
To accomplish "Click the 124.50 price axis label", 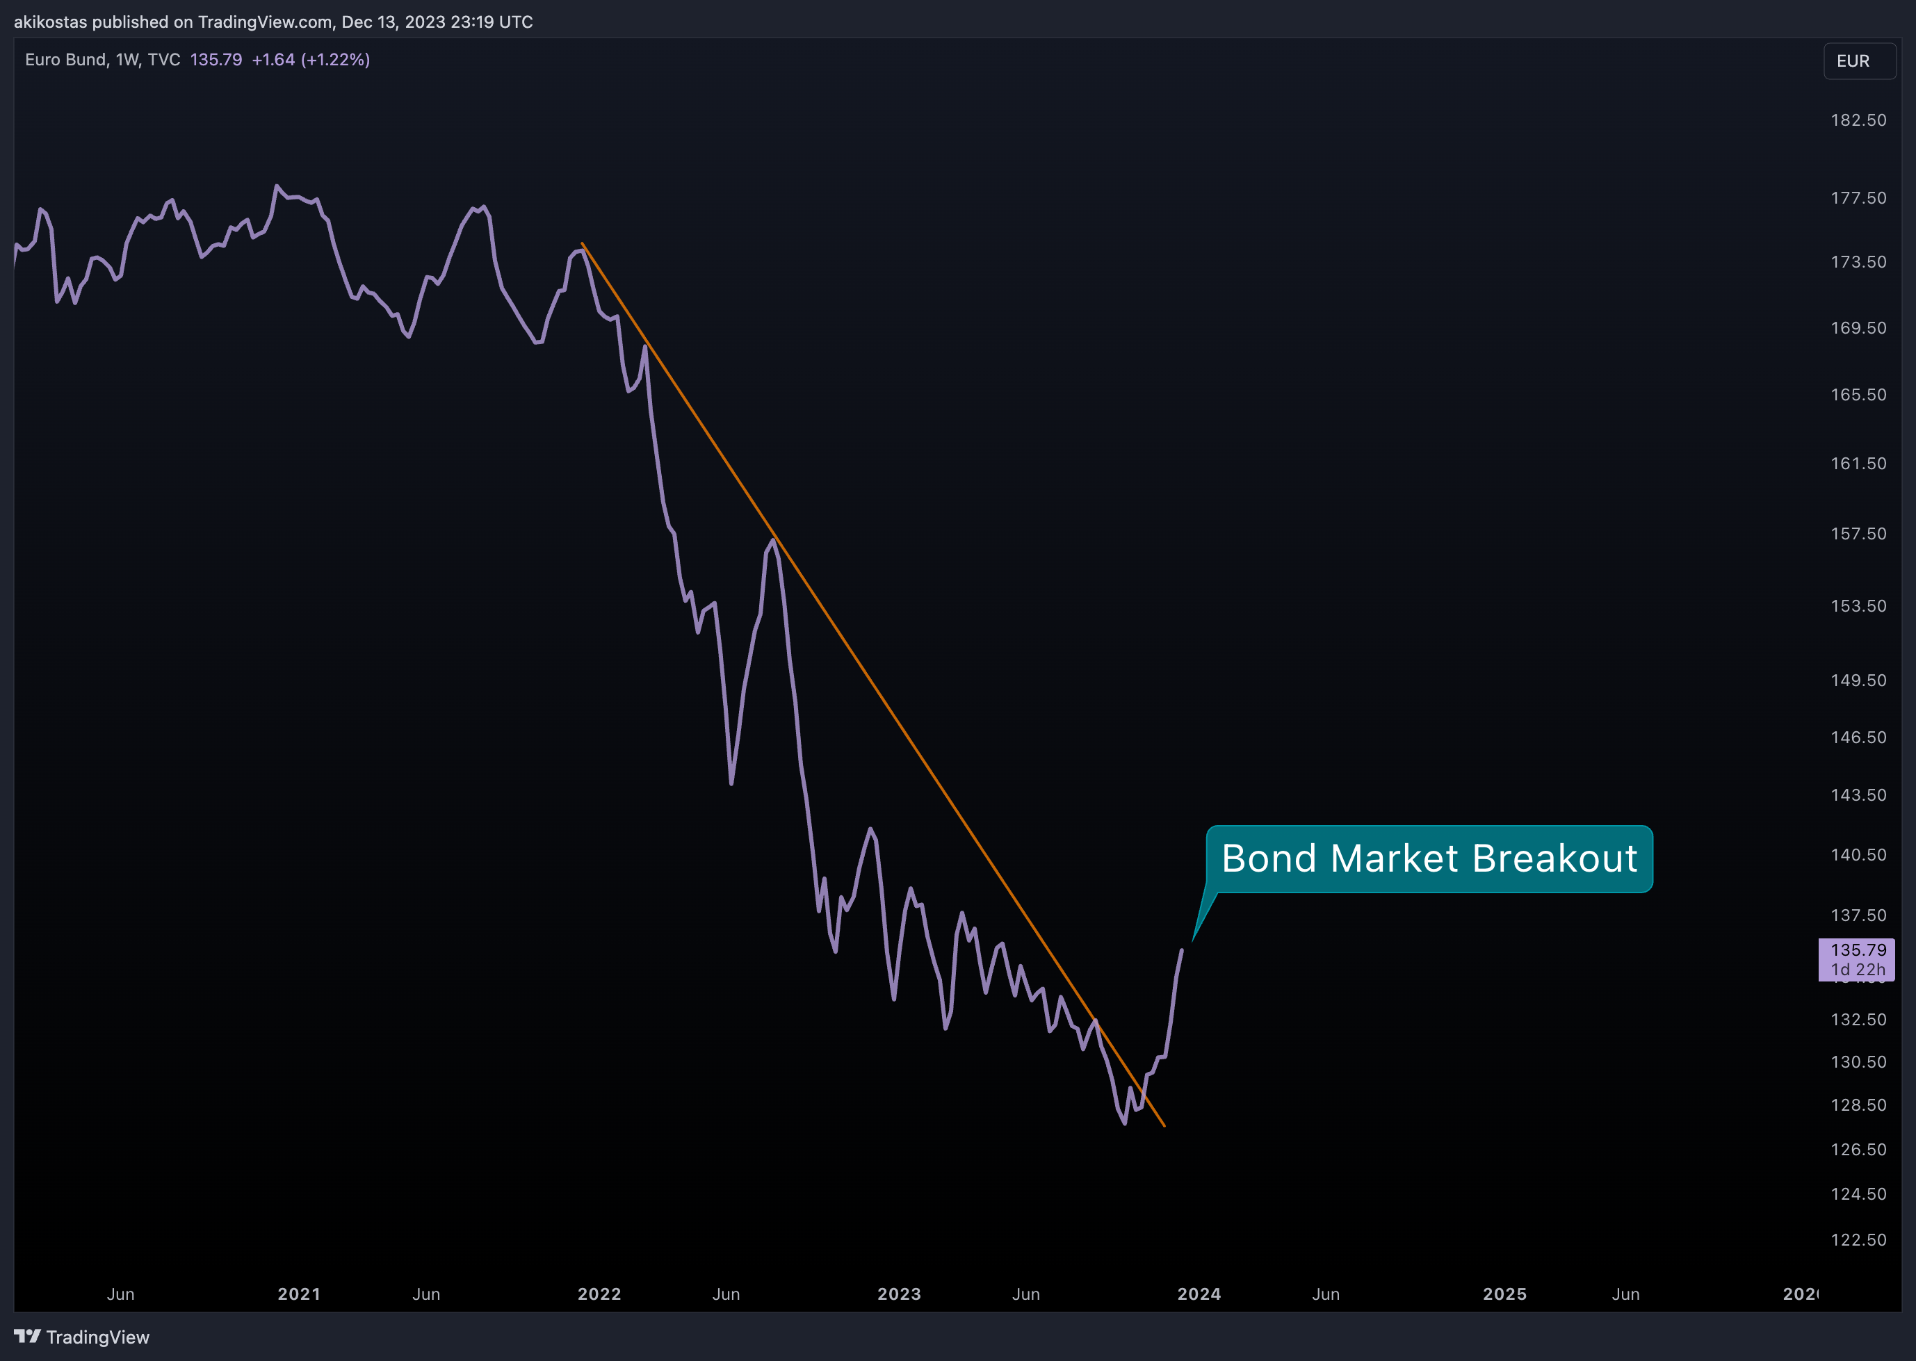I will tap(1858, 1193).
